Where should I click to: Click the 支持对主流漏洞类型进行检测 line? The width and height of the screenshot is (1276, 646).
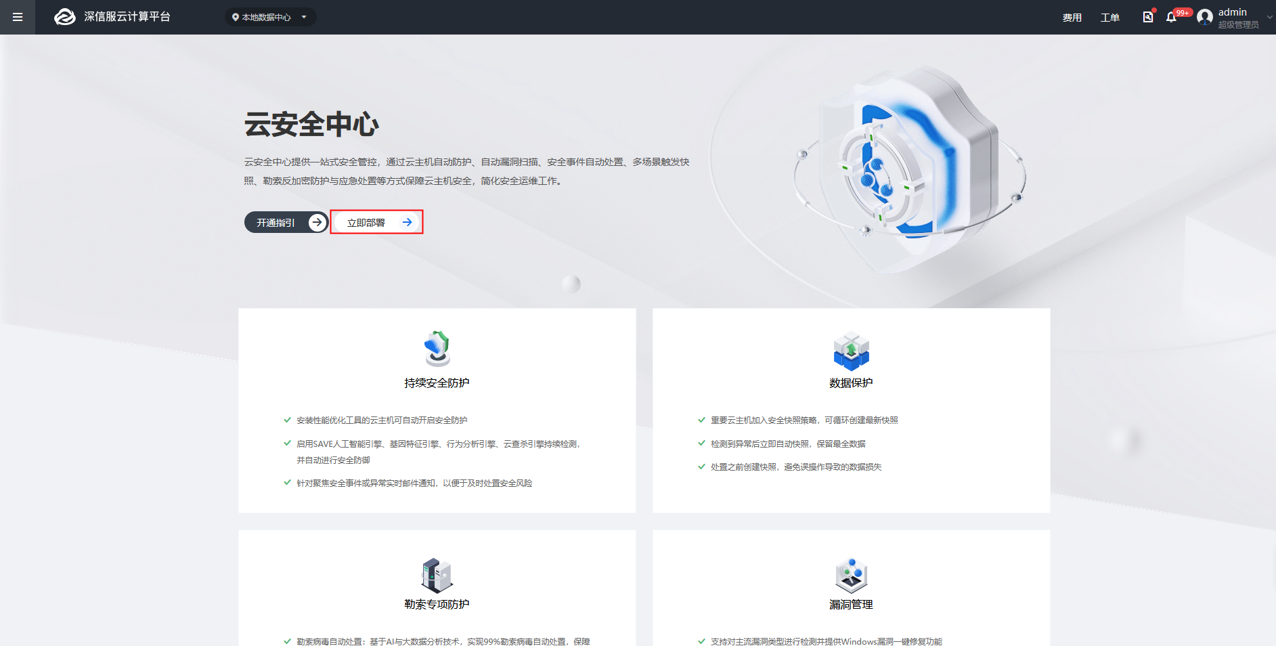pyautogui.click(x=826, y=641)
